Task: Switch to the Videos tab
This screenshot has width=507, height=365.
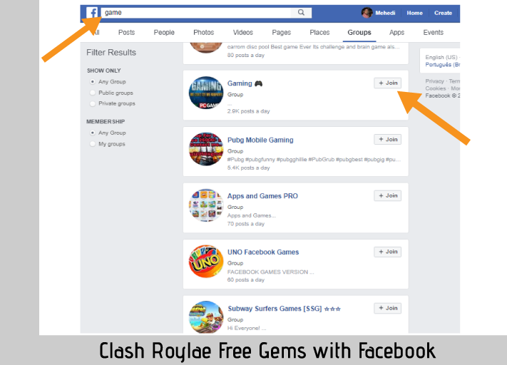Action: coord(243,32)
